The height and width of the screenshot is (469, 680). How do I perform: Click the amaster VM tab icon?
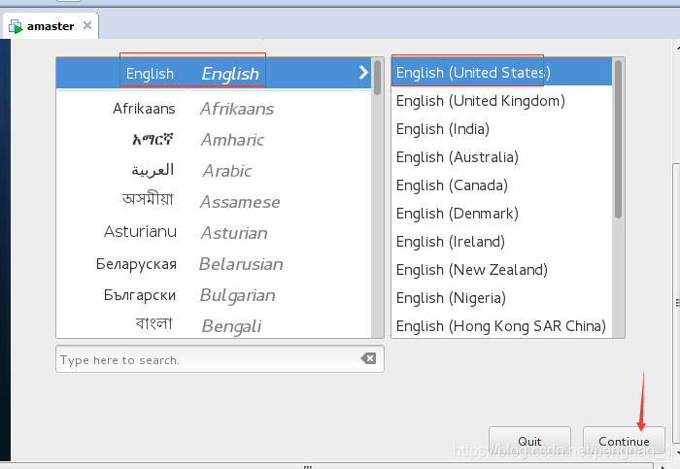tap(16, 26)
